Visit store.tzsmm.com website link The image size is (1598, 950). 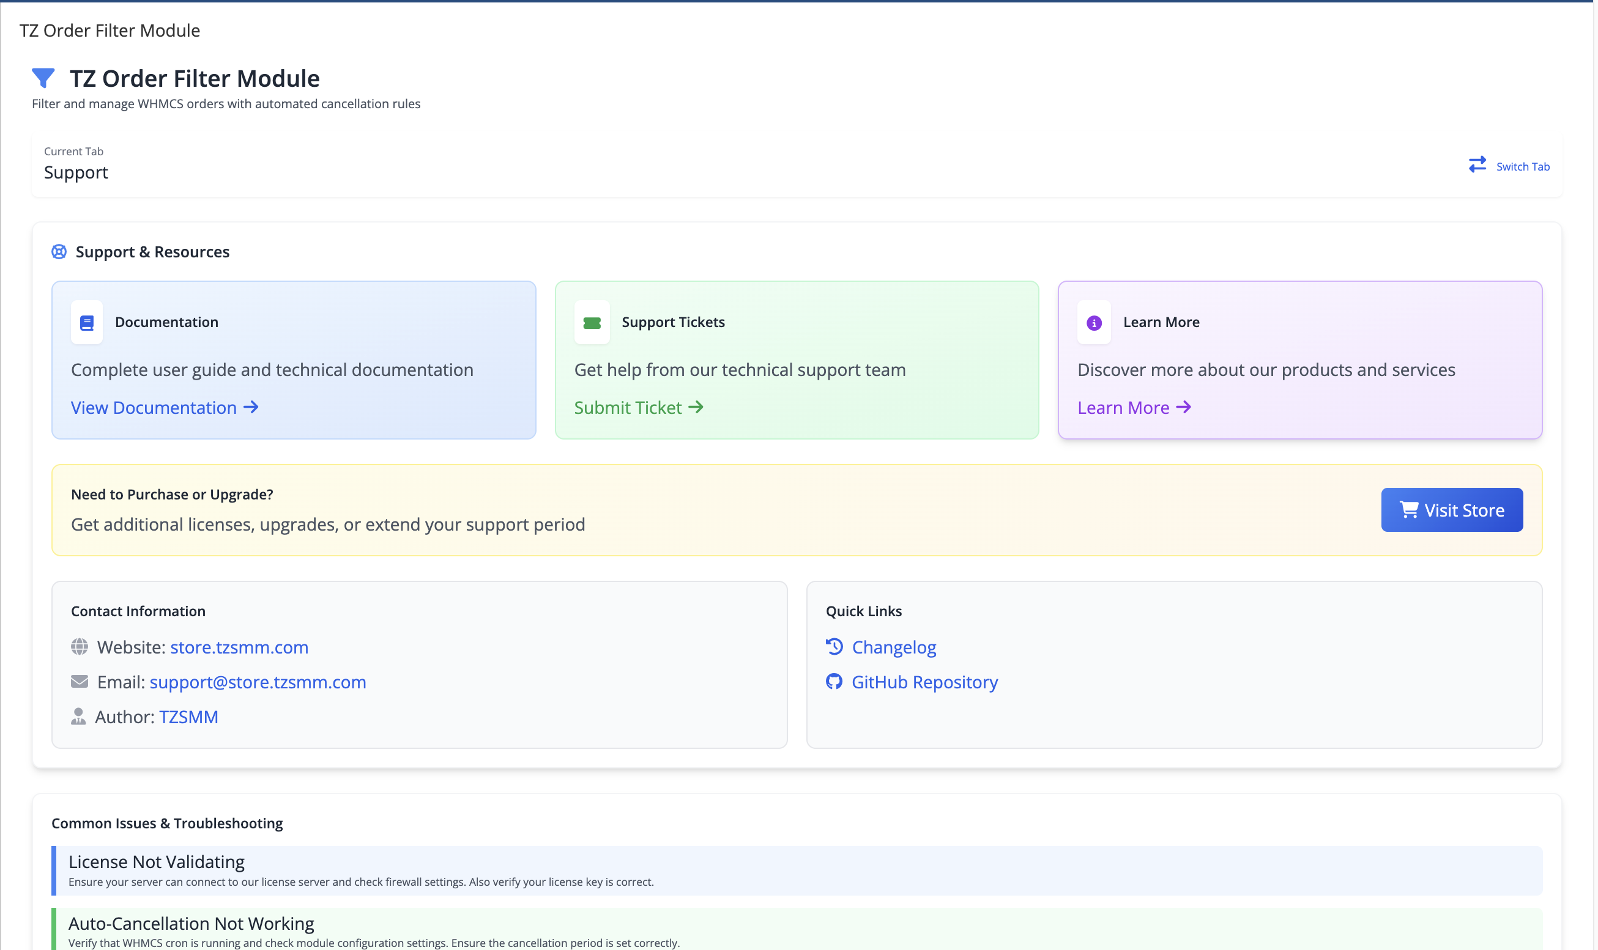239,647
